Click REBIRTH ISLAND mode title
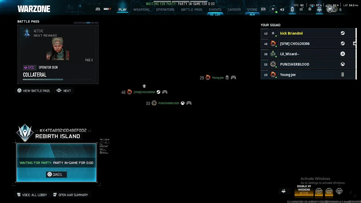 click(x=58, y=136)
